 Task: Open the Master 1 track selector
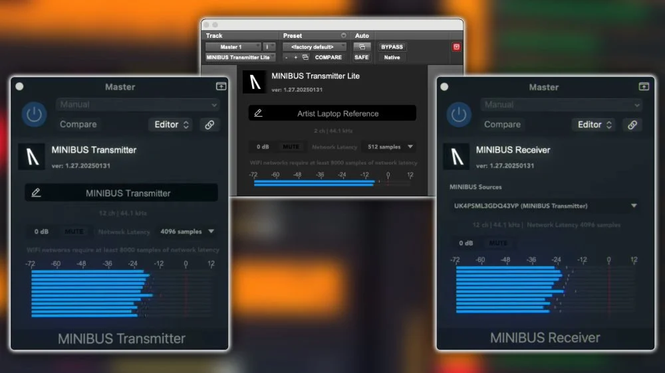pos(233,47)
